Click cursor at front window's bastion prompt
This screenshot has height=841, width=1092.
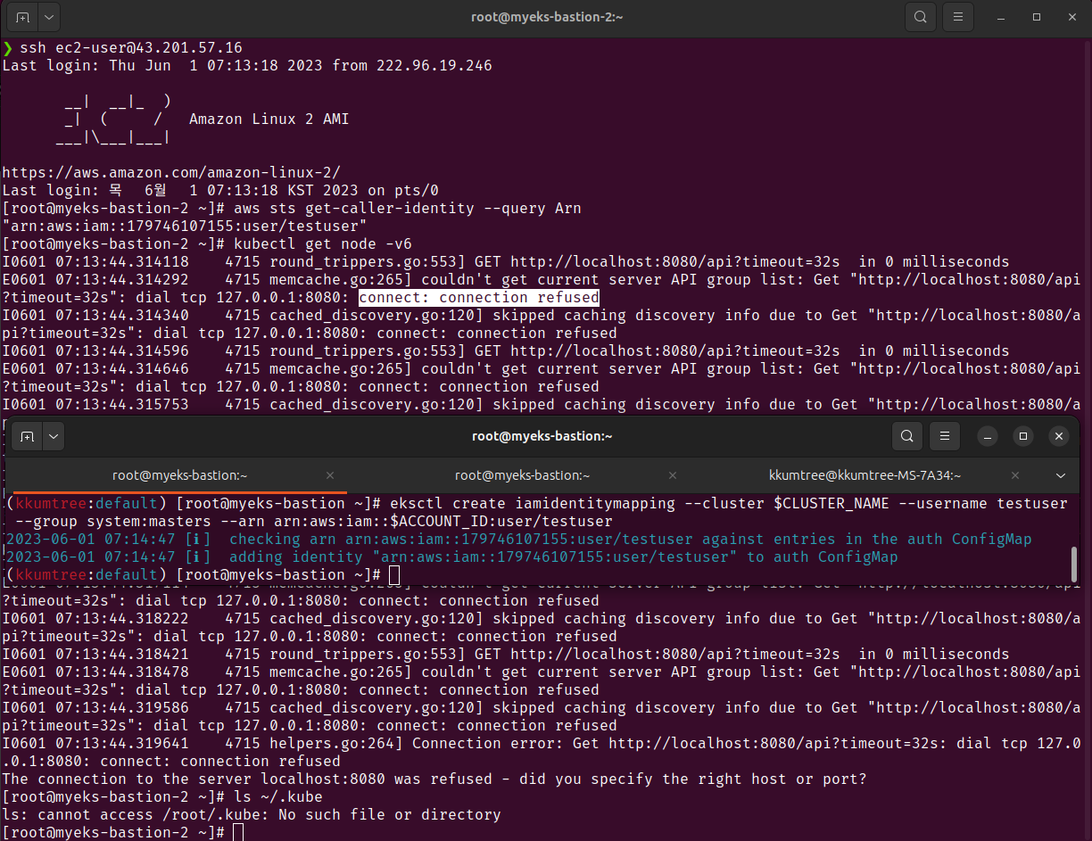(x=395, y=574)
